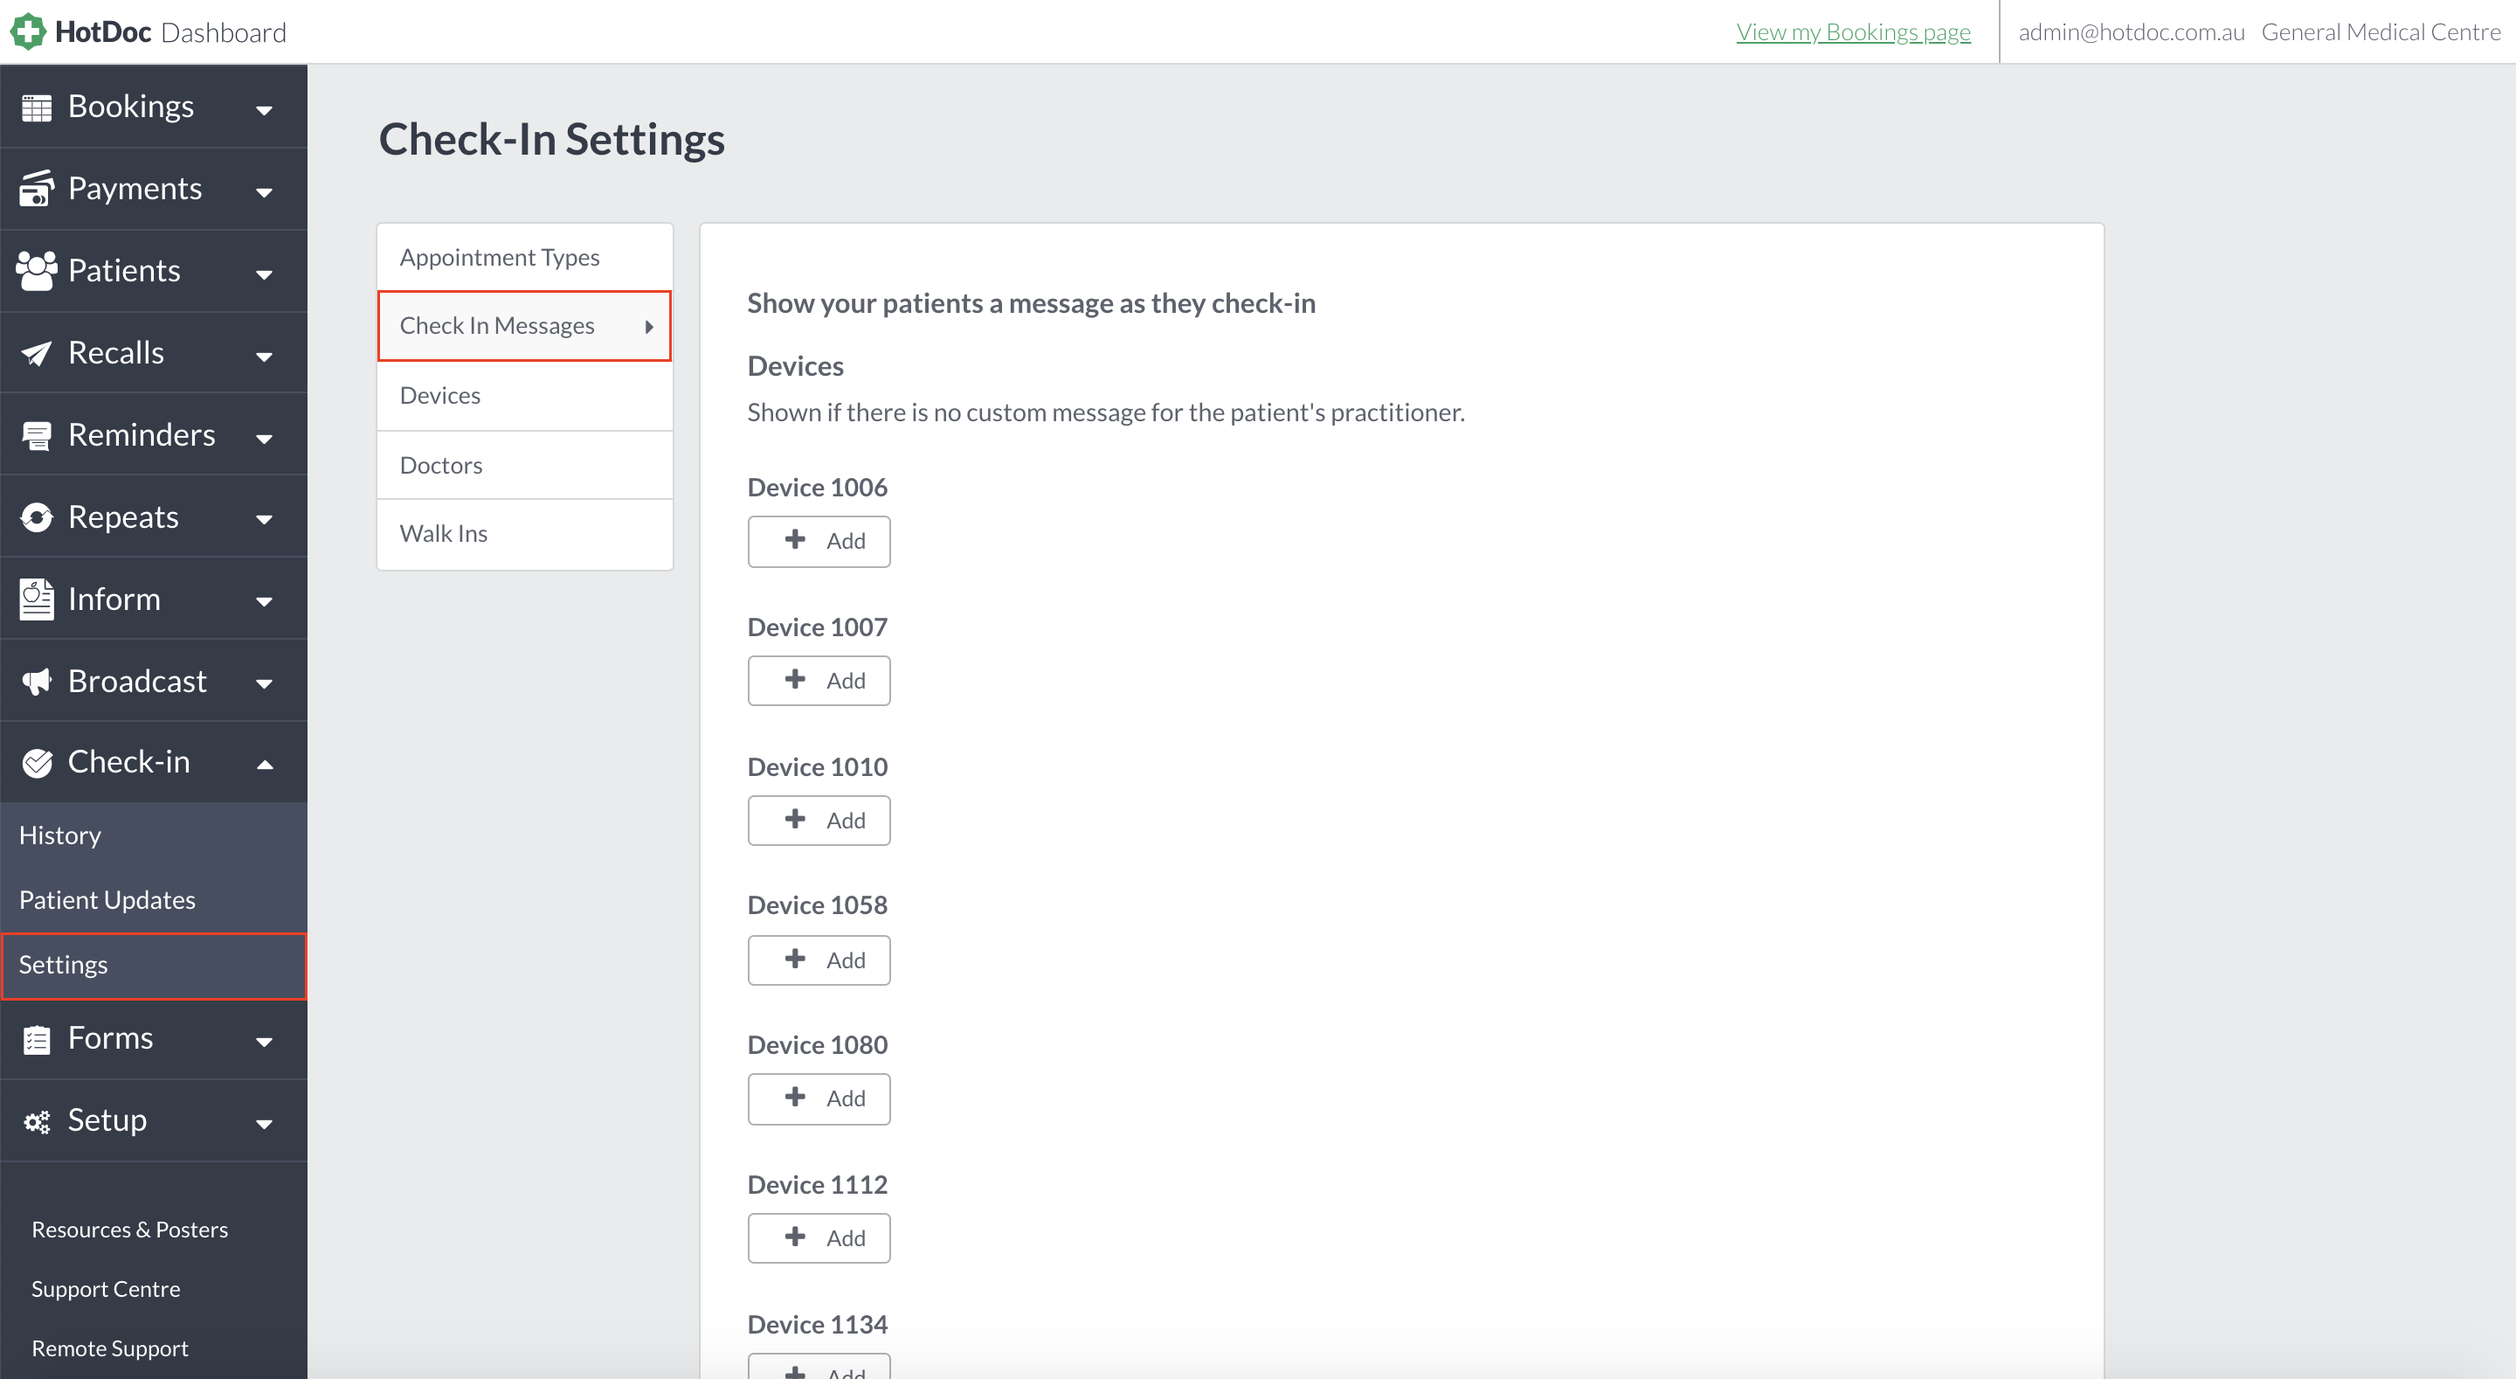Click the Add text for Device 1006
Screen dimensions: 2516x1379
(x=846, y=542)
